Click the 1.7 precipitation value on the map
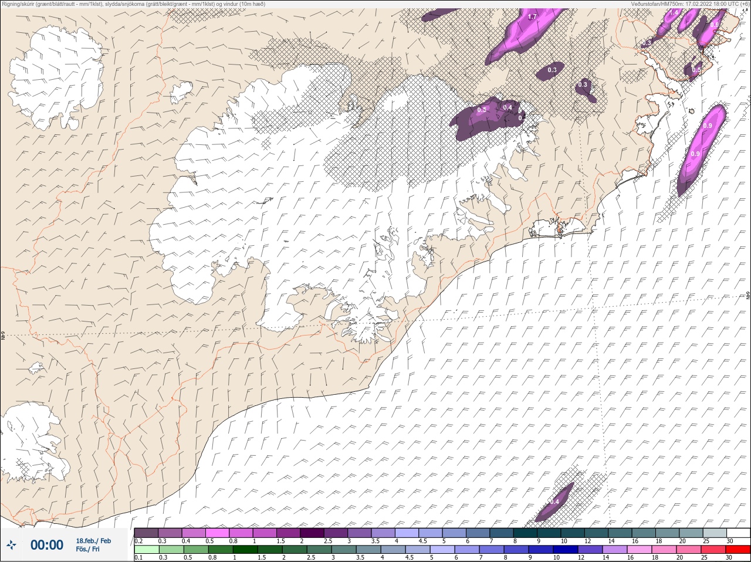 pyautogui.click(x=532, y=17)
